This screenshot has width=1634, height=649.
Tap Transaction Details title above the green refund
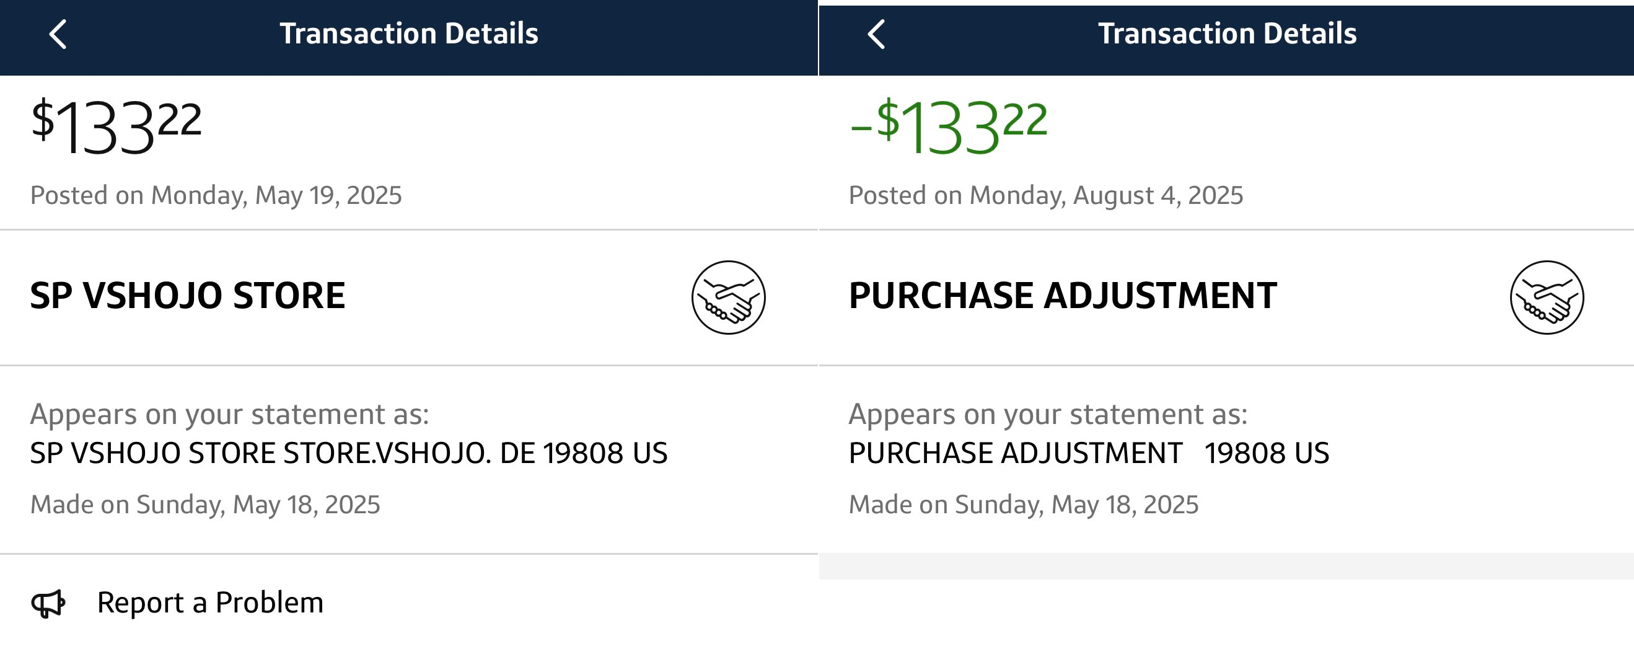click(x=1227, y=33)
